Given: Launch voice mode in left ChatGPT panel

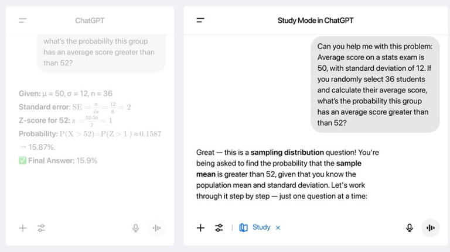Looking at the screenshot, I should [x=156, y=228].
